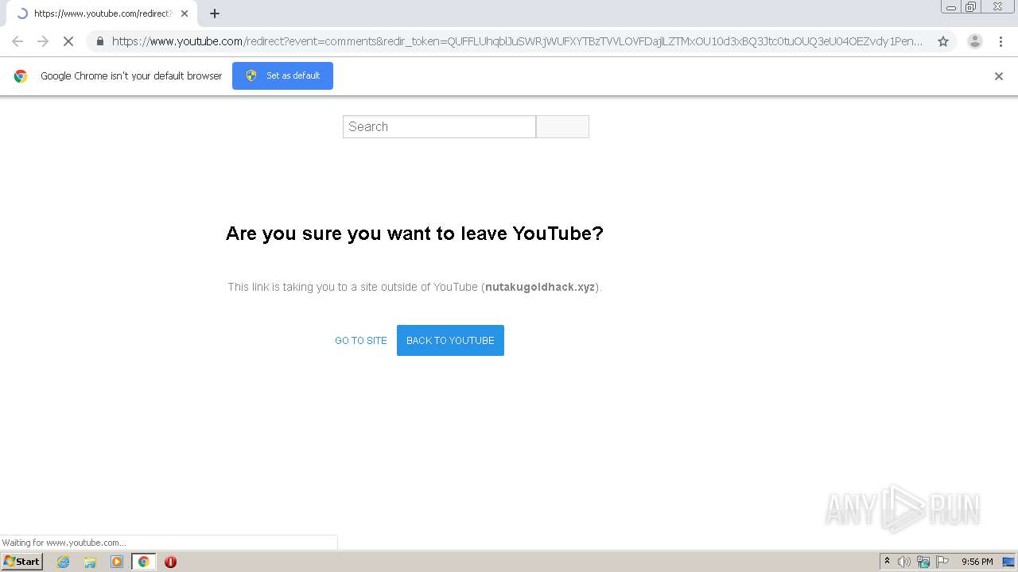The height and width of the screenshot is (572, 1018).
Task: Open Windows Explorer folder from taskbar
Action: 90,562
